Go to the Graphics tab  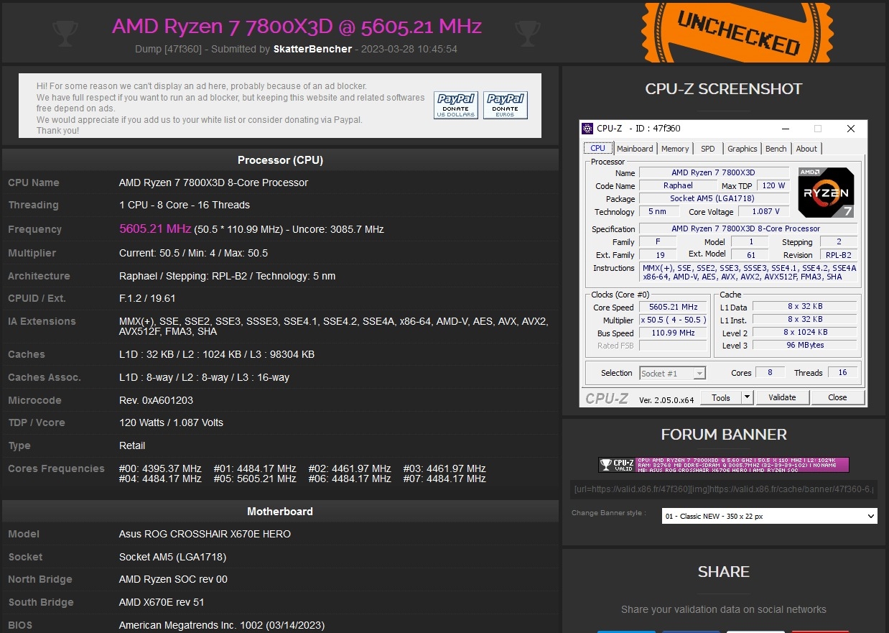[742, 149]
